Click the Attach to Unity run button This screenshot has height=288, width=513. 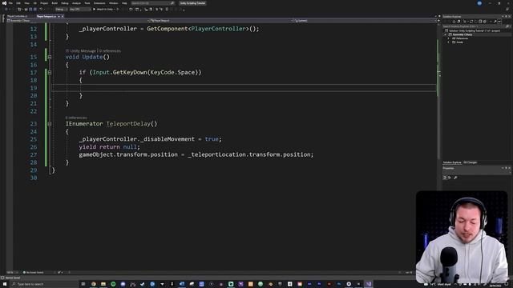click(x=103, y=9)
